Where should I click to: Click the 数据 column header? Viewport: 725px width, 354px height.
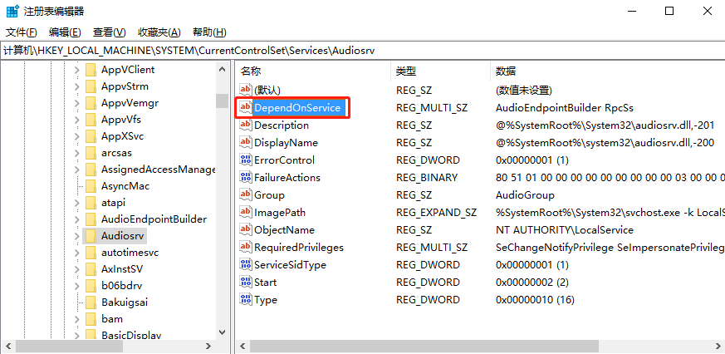pyautogui.click(x=506, y=71)
